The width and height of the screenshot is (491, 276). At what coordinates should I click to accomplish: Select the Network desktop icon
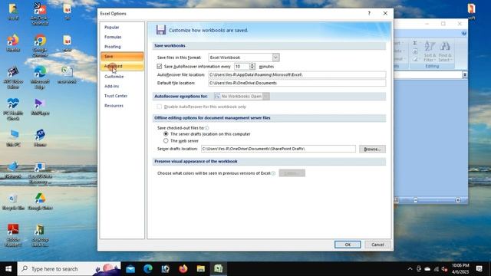pos(13,170)
